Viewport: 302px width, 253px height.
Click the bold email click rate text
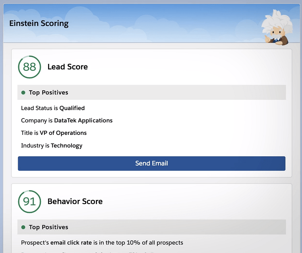tap(71, 243)
